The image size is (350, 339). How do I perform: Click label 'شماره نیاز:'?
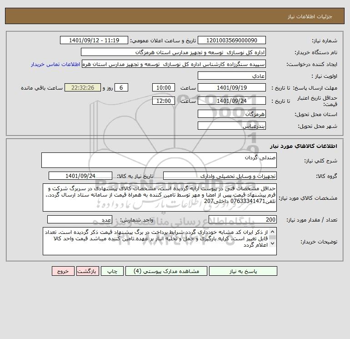(325, 40)
